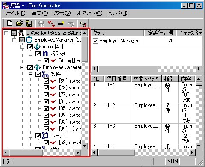Select the main method diamond icon
Screen dimensions: 205x167
pyautogui.click(x=37, y=47)
